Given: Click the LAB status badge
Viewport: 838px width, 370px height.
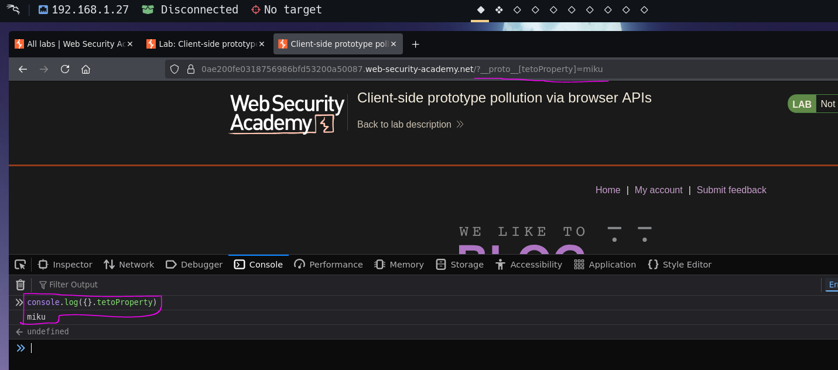Looking at the screenshot, I should (x=801, y=104).
